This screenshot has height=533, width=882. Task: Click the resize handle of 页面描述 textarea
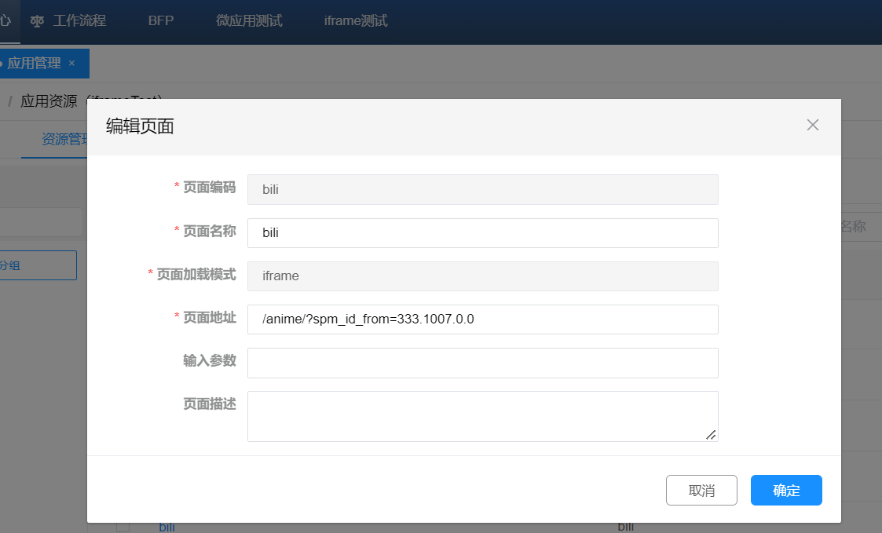[x=710, y=434]
